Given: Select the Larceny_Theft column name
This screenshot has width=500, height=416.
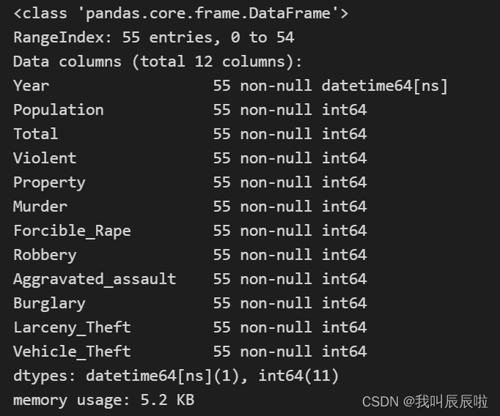Looking at the screenshot, I should 72,327.
